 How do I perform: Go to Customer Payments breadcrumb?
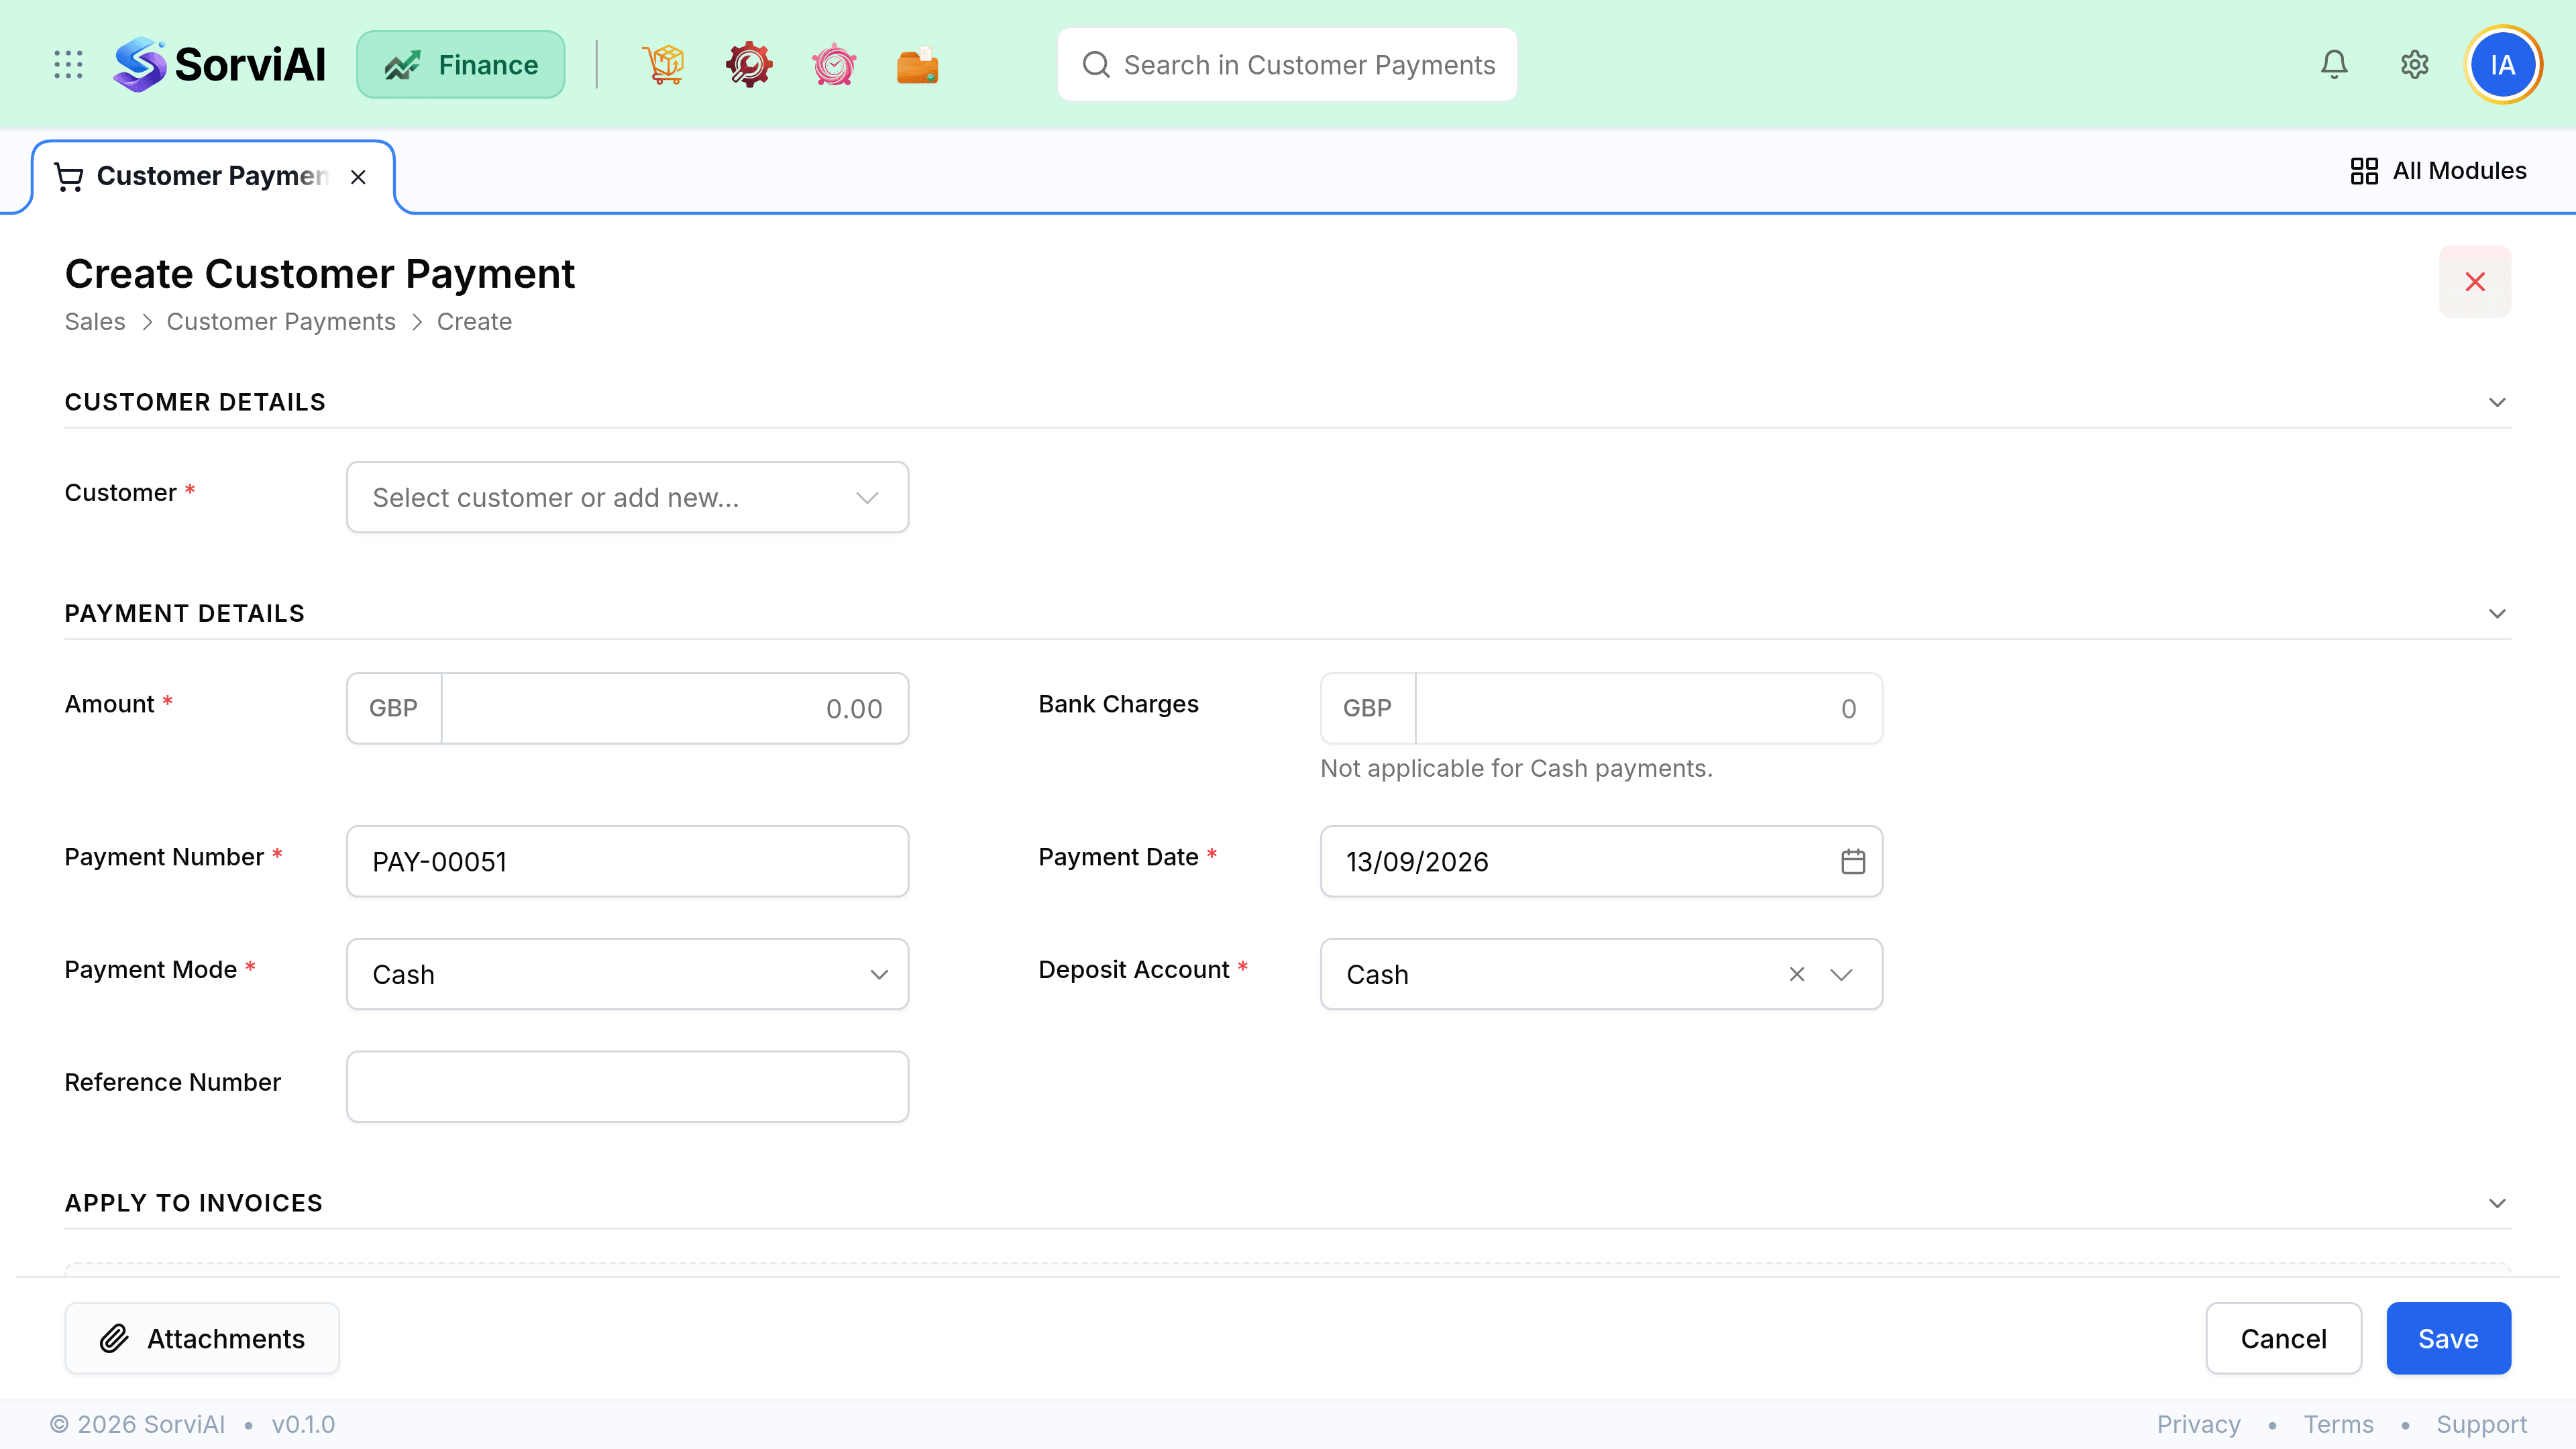tap(281, 322)
